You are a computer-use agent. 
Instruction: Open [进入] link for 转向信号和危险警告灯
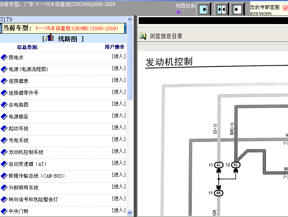coord(119,199)
